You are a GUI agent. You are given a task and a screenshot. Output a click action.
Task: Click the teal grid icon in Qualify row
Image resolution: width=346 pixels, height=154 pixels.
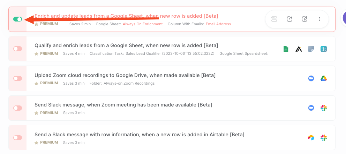coord(323,49)
